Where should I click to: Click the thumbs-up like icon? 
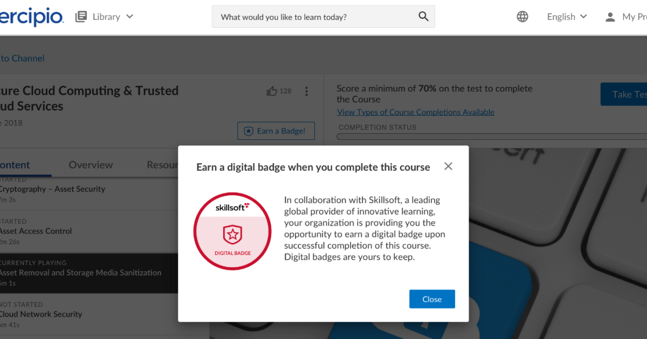pos(272,91)
